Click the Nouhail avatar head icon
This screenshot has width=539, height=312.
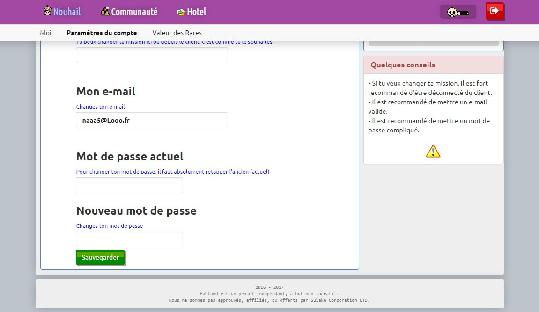(x=47, y=11)
